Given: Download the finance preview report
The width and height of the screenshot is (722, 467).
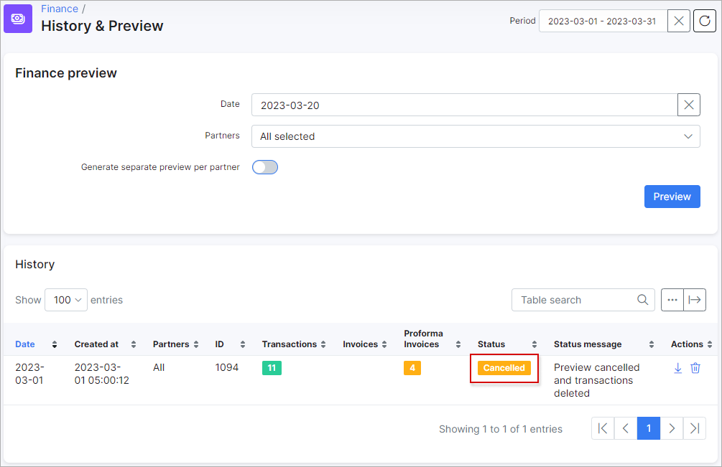Looking at the screenshot, I should point(677,367).
